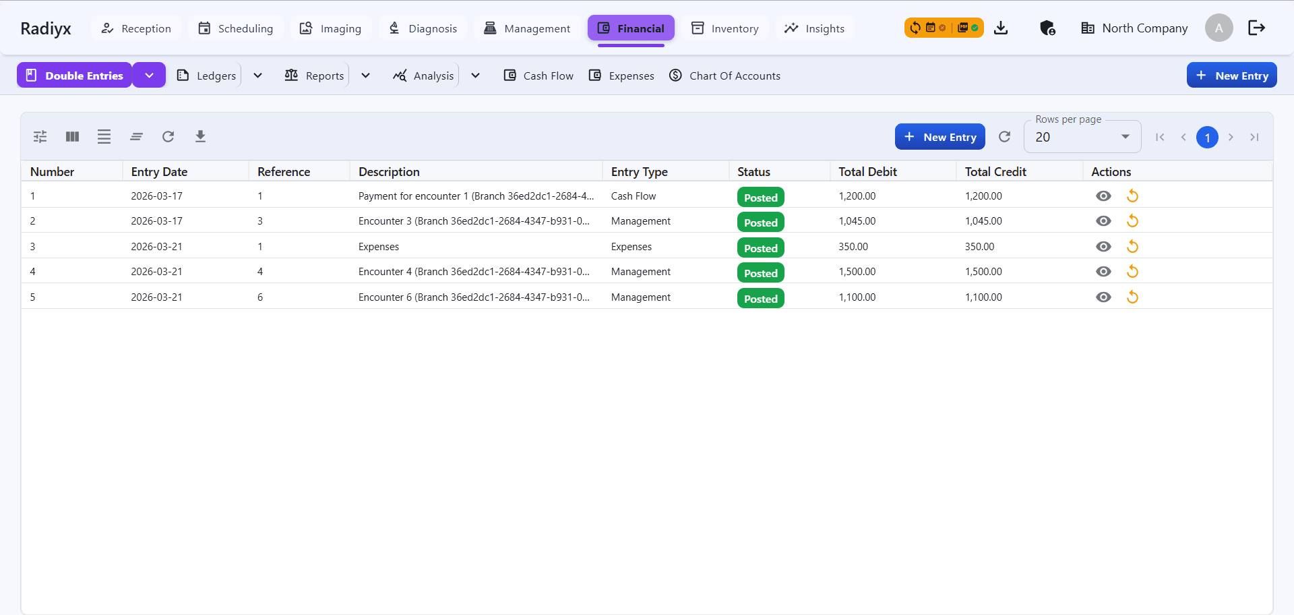The width and height of the screenshot is (1294, 615).
Task: Open the Cash Flow section
Action: tap(538, 76)
